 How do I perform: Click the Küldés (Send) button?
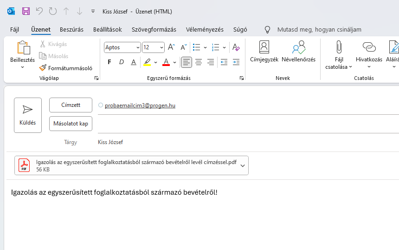click(x=28, y=115)
